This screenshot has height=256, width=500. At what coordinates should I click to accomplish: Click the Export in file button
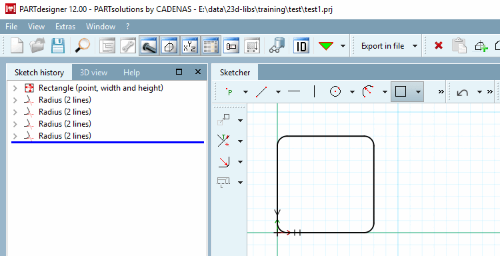pyautogui.click(x=383, y=46)
